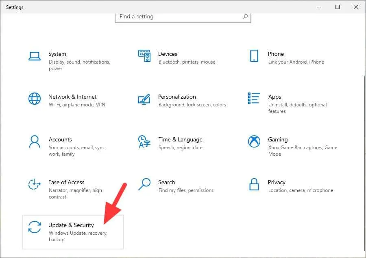Open the Apps list icon

[x=254, y=98]
